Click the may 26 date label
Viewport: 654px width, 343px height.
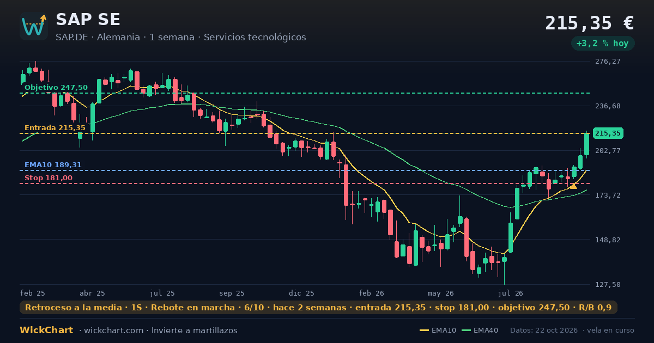[441, 293]
